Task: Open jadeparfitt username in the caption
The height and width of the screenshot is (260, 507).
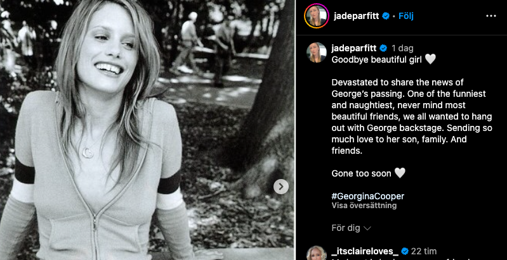Action: pos(354,48)
